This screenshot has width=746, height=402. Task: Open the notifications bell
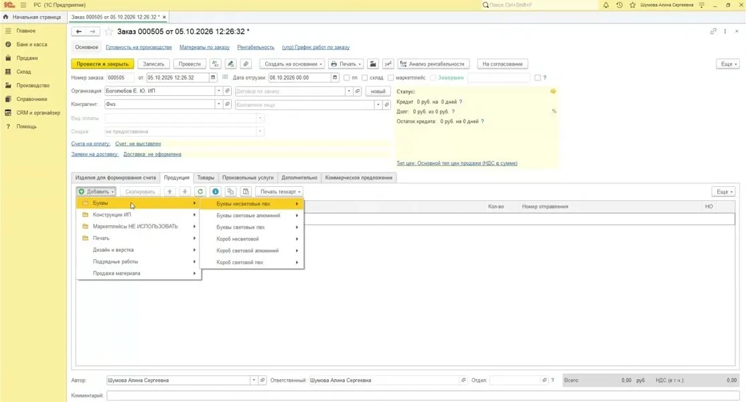605,5
